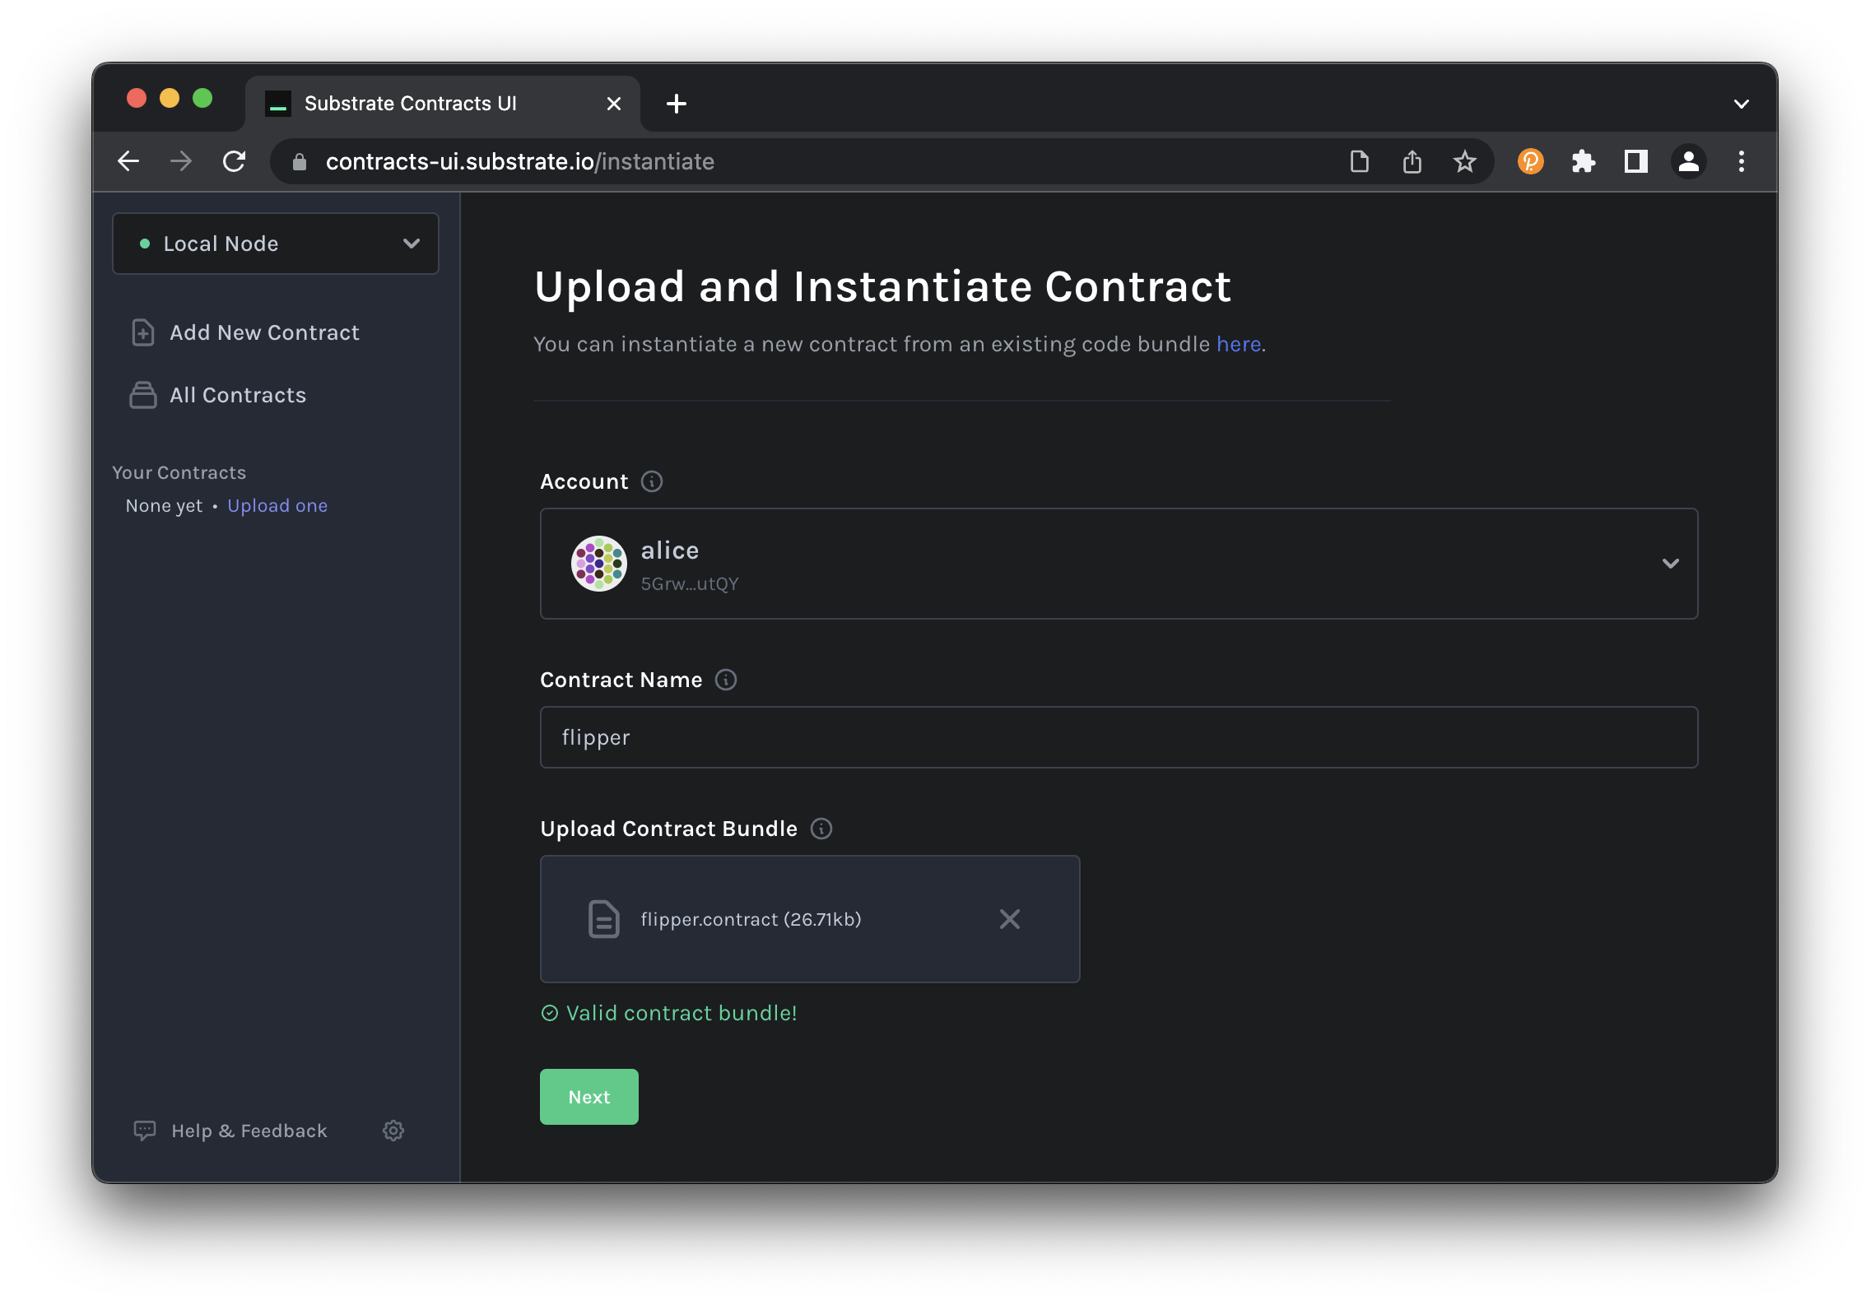
Task: Open the Local Node network dropdown
Action: (276, 244)
